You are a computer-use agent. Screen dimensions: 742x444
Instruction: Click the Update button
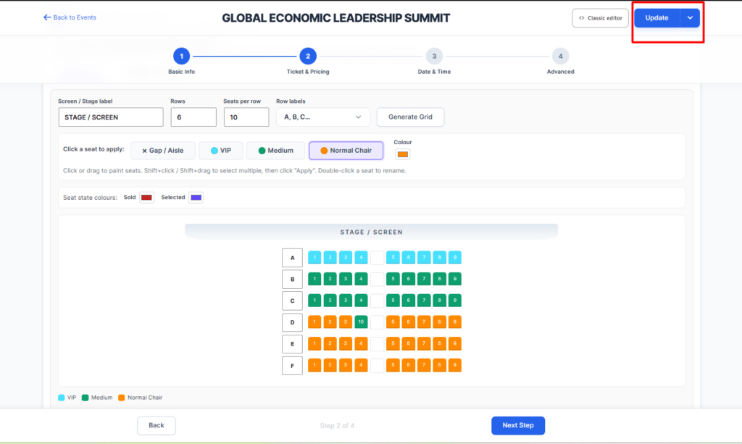pos(656,18)
